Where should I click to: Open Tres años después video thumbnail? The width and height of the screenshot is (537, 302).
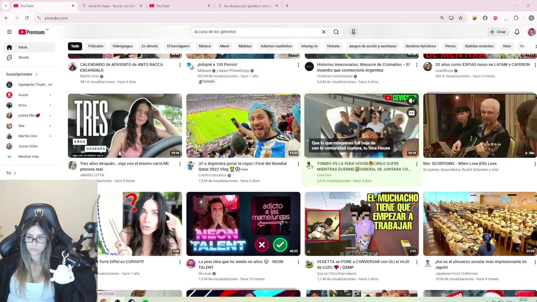click(125, 125)
